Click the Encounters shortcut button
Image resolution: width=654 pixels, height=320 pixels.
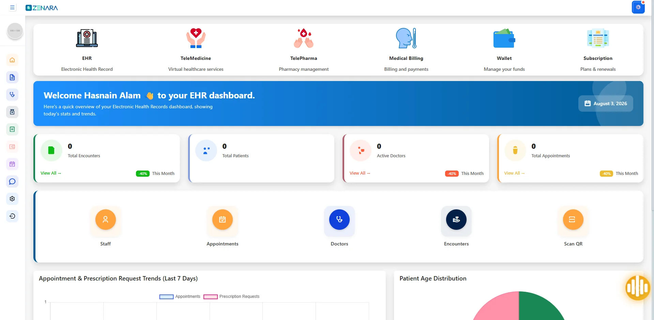click(456, 220)
